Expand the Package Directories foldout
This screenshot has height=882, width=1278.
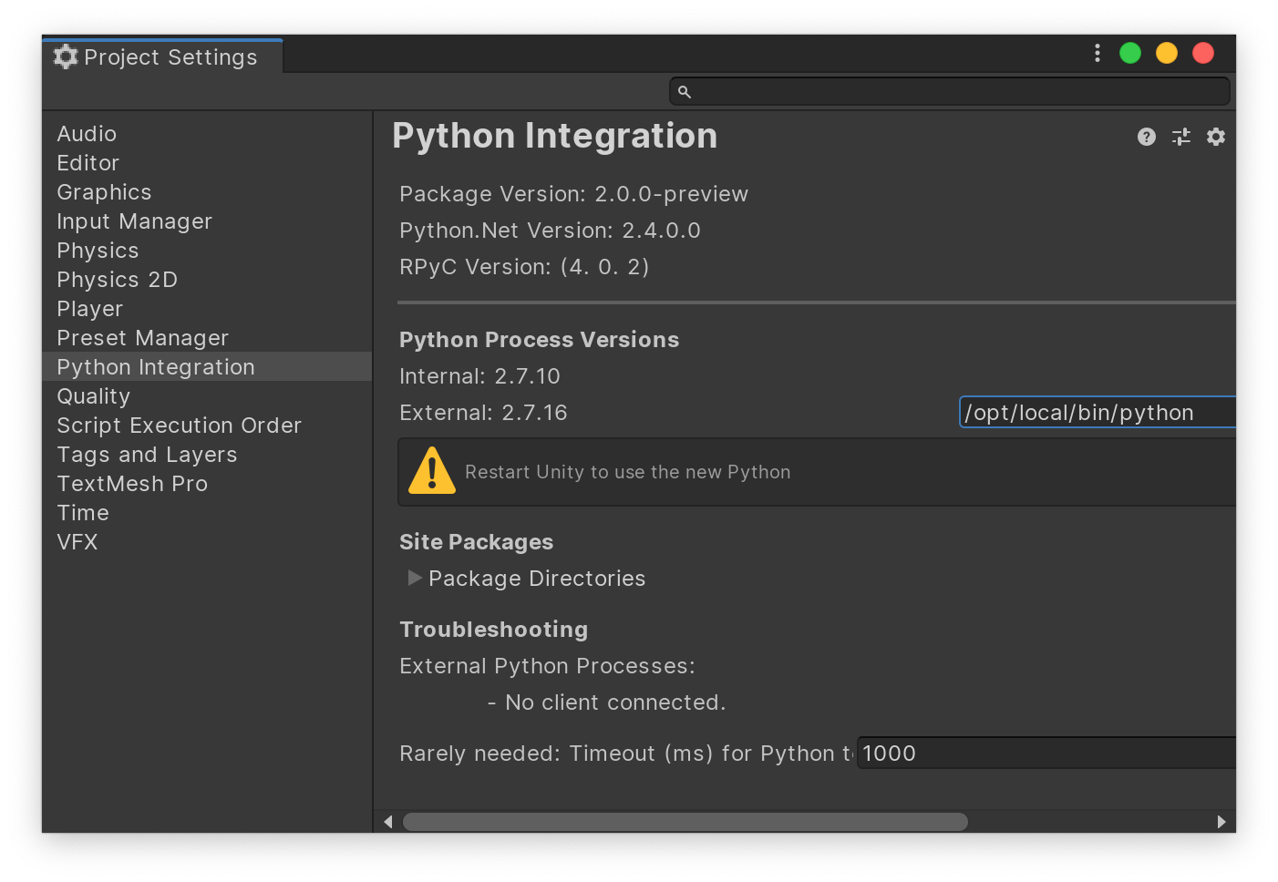(415, 579)
